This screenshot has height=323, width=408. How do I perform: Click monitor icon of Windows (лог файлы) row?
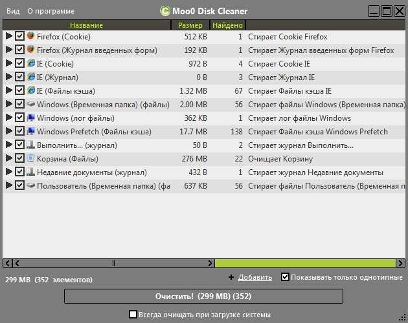pyautogui.click(x=30, y=118)
